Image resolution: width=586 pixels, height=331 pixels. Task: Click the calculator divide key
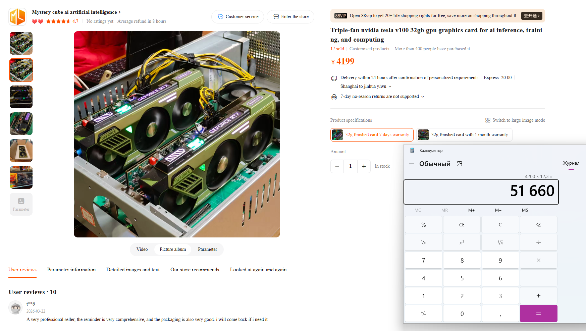[539, 242]
